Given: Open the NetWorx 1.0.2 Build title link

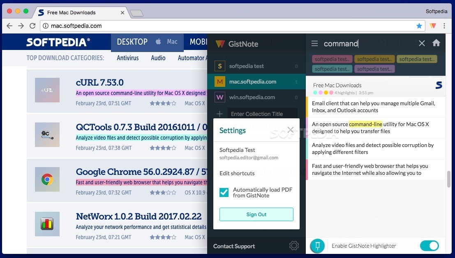Looking at the screenshot, I should point(139,216).
